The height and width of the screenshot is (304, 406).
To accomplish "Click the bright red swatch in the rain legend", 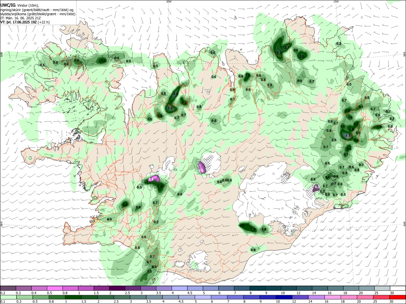I will pos(398,297).
